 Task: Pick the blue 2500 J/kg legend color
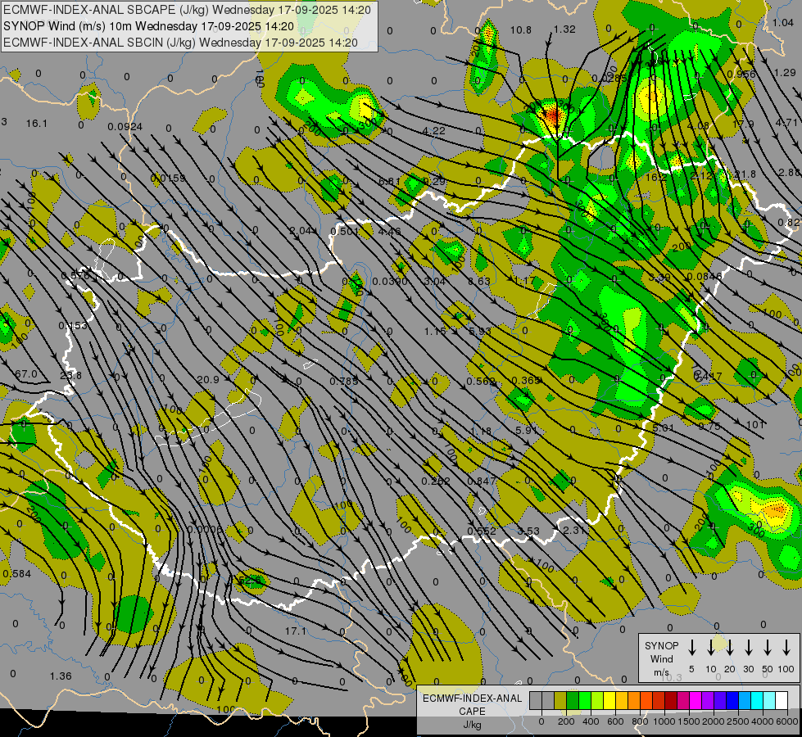(732, 700)
